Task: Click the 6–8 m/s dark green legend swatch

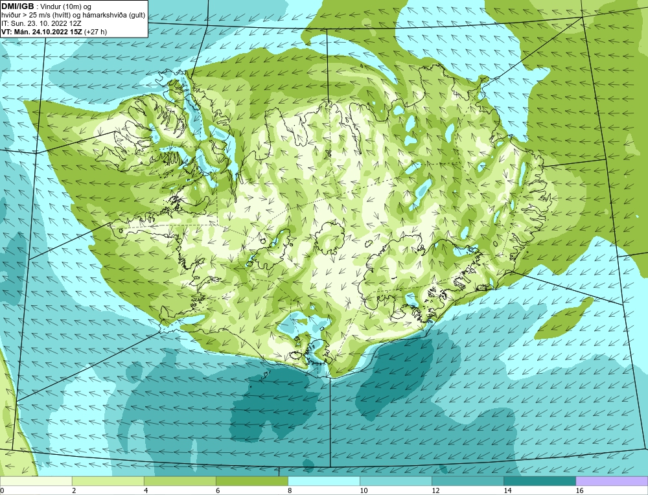Action: tap(251, 481)
